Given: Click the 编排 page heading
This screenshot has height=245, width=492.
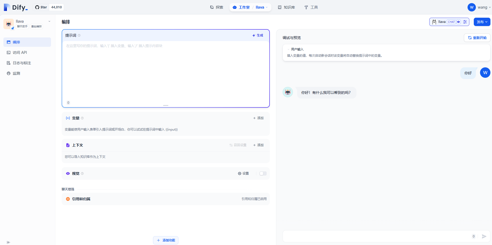Looking at the screenshot, I should click(x=66, y=22).
